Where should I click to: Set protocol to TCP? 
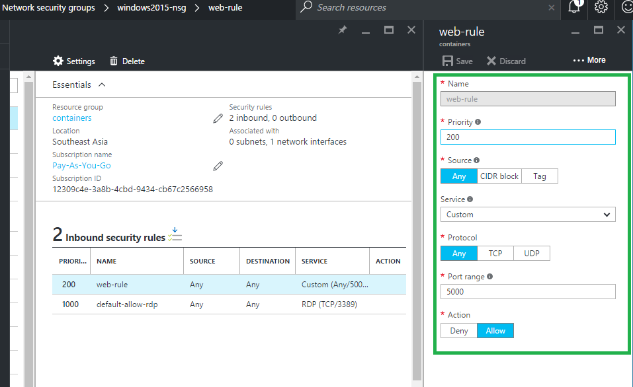(x=495, y=254)
